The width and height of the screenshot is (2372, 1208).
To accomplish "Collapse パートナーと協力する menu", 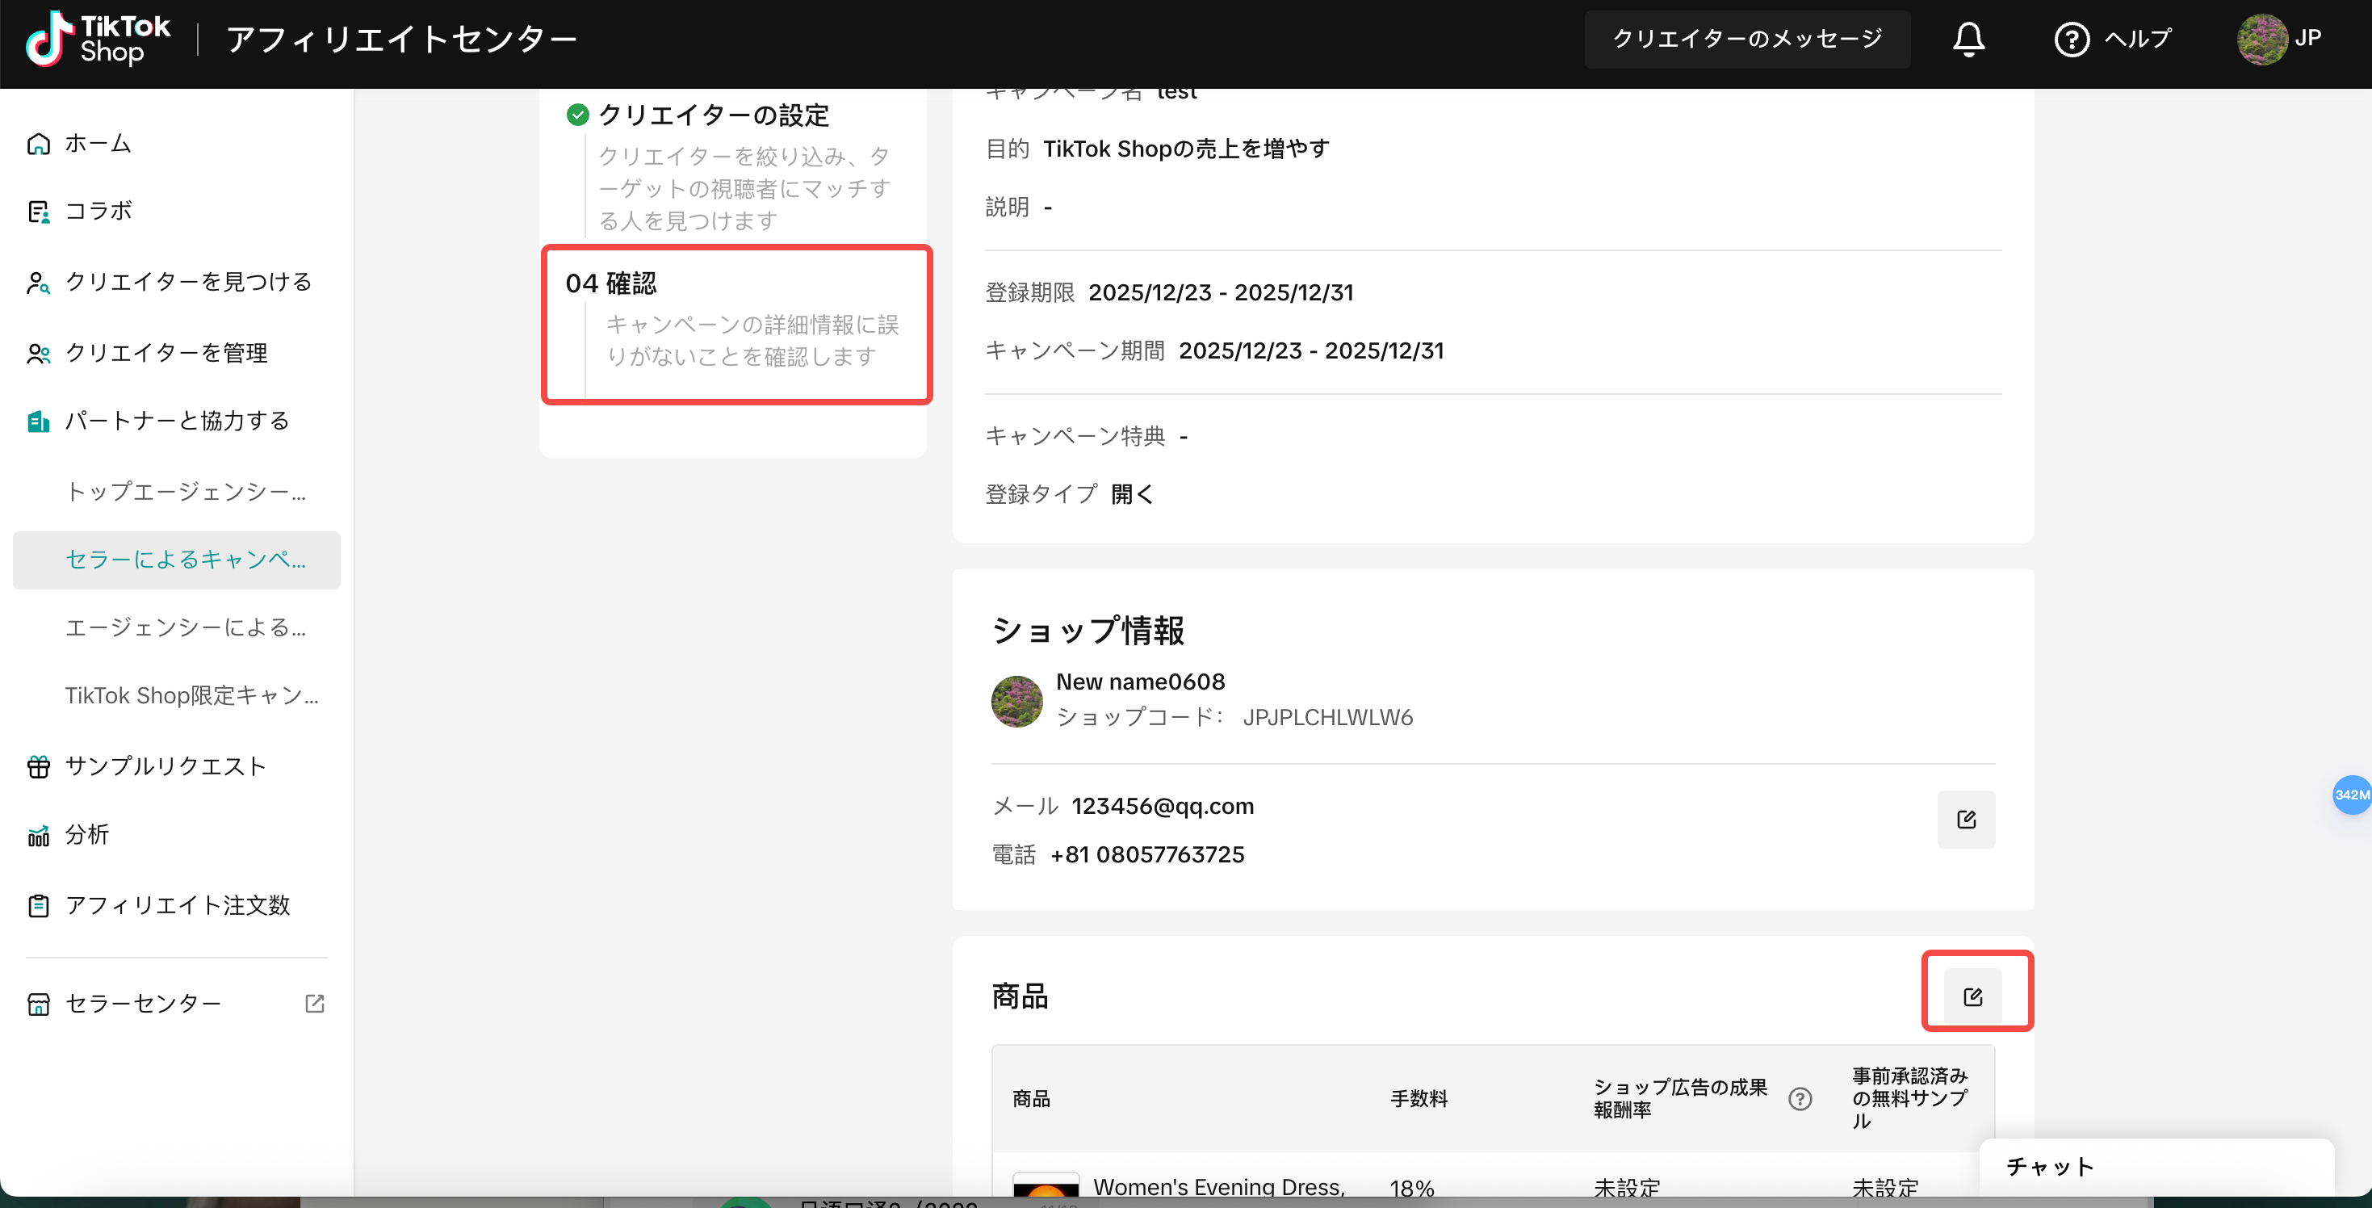I will tap(177, 421).
